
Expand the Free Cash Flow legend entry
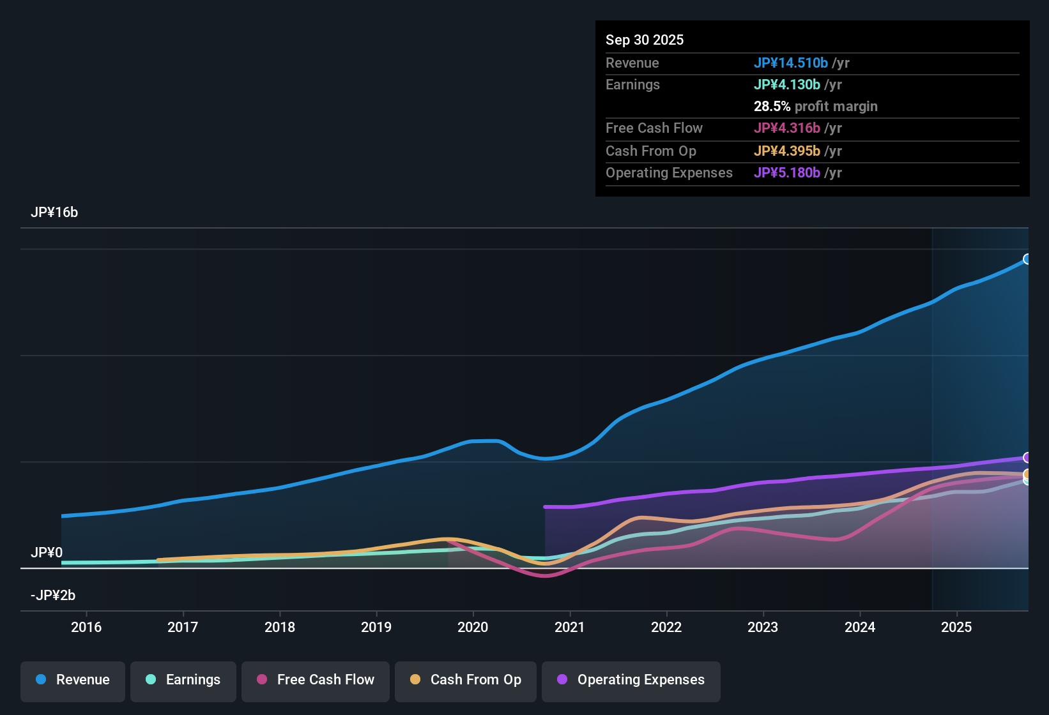pos(315,680)
